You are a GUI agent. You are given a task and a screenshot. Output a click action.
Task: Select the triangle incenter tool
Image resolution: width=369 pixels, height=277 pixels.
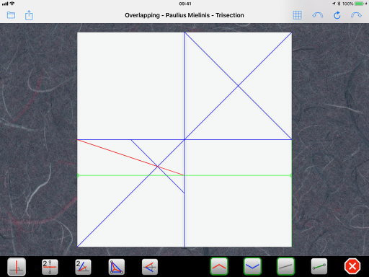pyautogui.click(x=117, y=267)
